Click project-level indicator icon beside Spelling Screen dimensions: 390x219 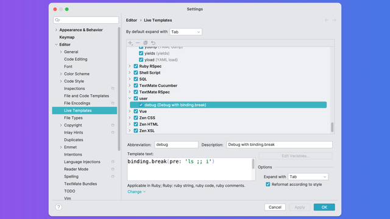point(113,176)
